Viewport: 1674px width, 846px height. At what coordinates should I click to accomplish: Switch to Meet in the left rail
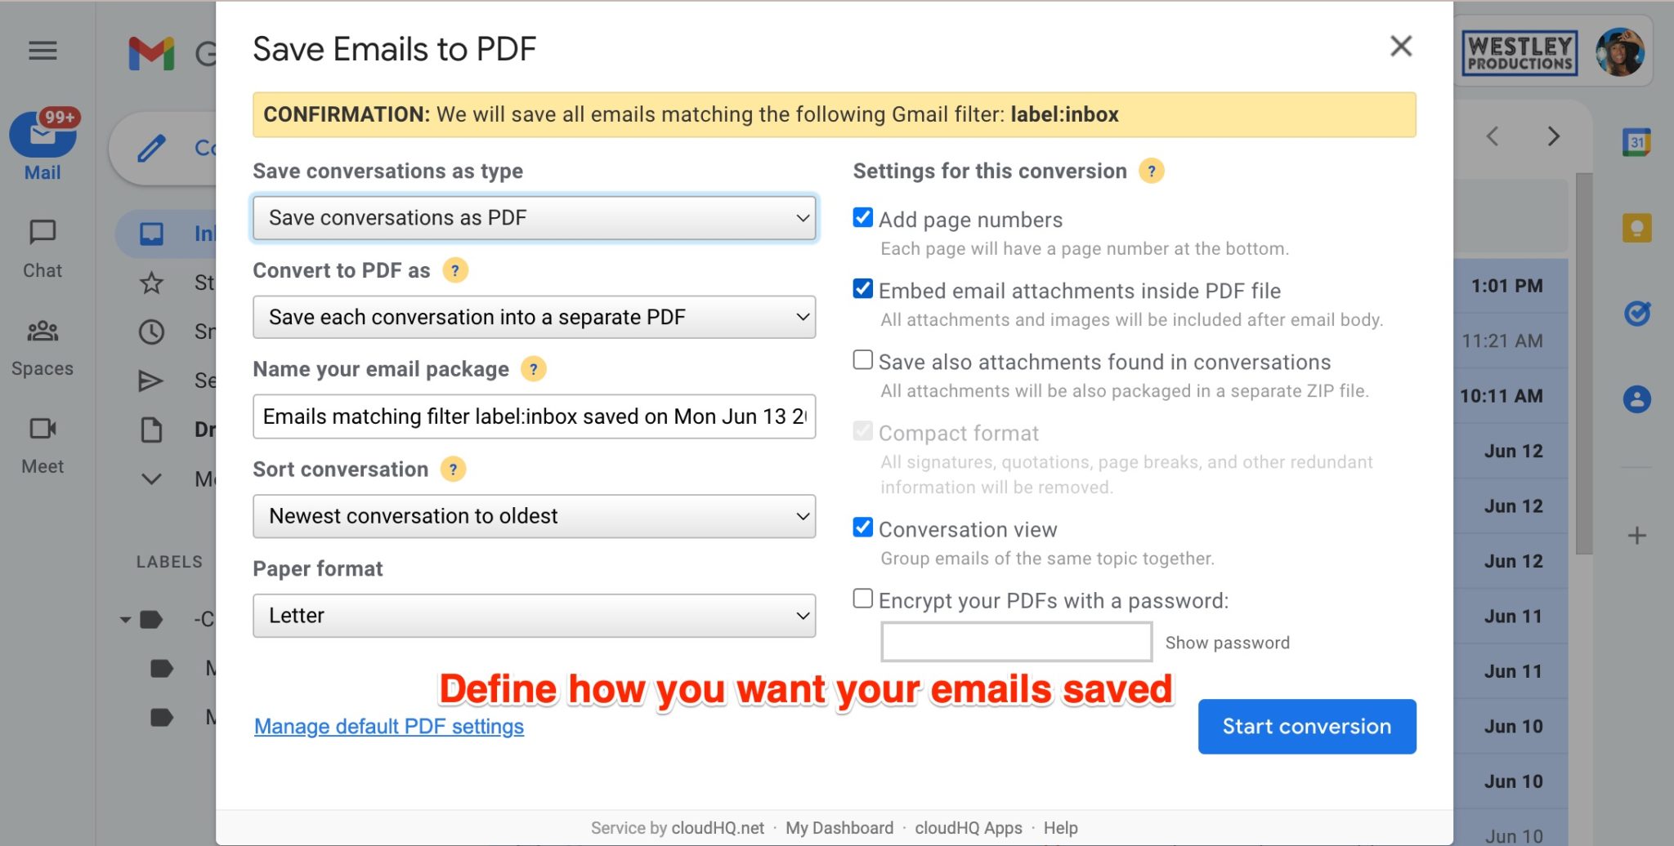click(x=43, y=445)
